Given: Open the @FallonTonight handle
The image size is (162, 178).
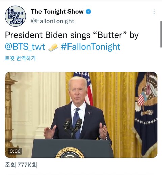Looking at the screenshot, I should pos(52,21).
